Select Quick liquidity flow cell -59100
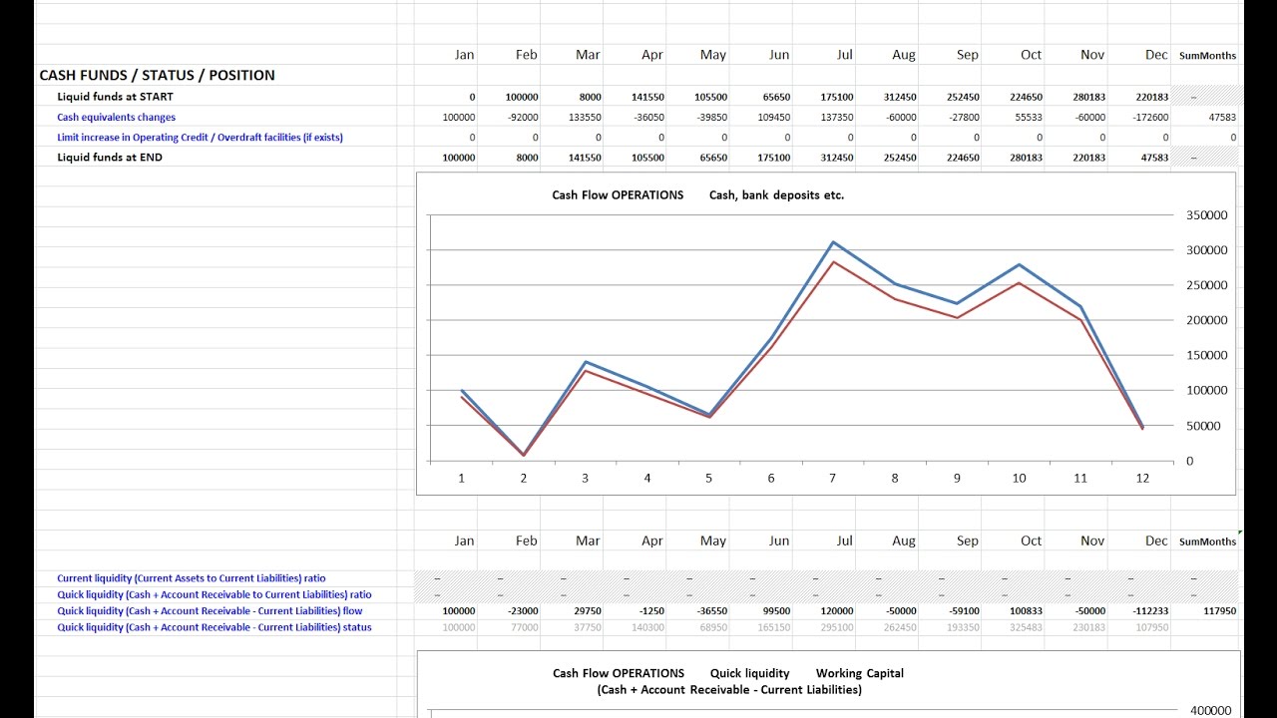Screen dimensions: 1277x718 (962, 611)
